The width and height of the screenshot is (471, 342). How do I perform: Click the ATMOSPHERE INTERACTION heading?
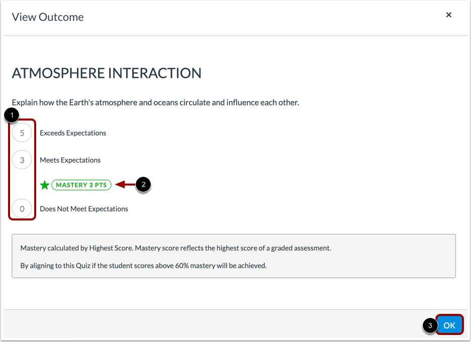(106, 73)
